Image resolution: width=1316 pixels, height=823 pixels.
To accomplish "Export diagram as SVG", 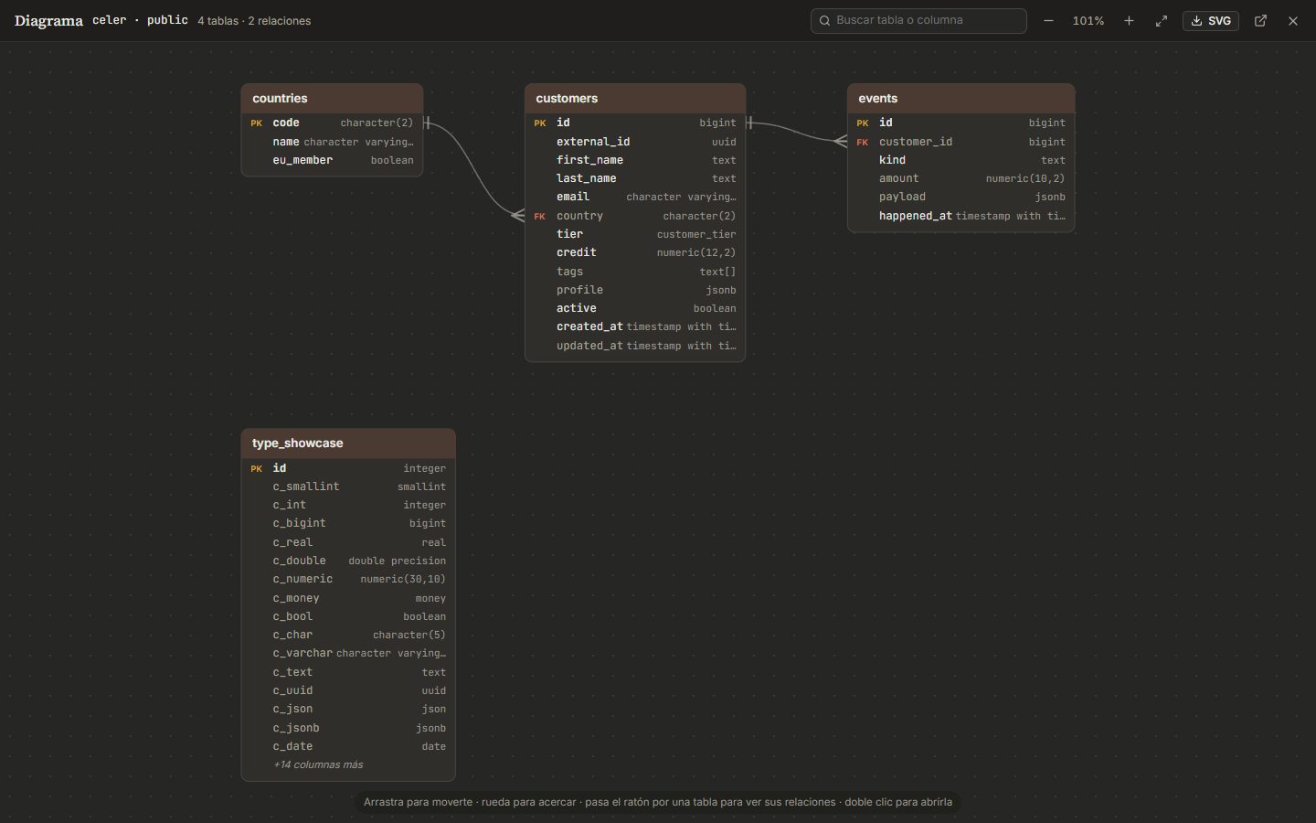I will click(1211, 21).
